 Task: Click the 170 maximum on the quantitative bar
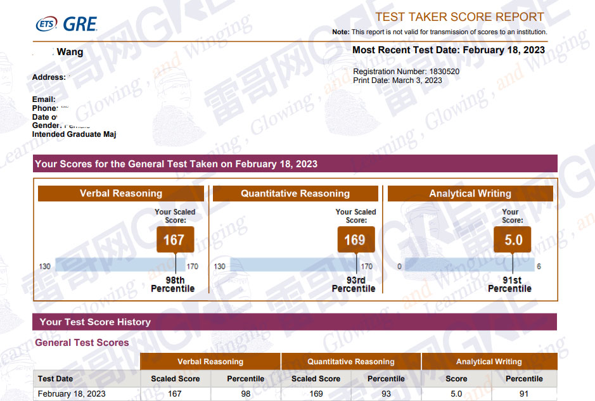tap(366, 266)
